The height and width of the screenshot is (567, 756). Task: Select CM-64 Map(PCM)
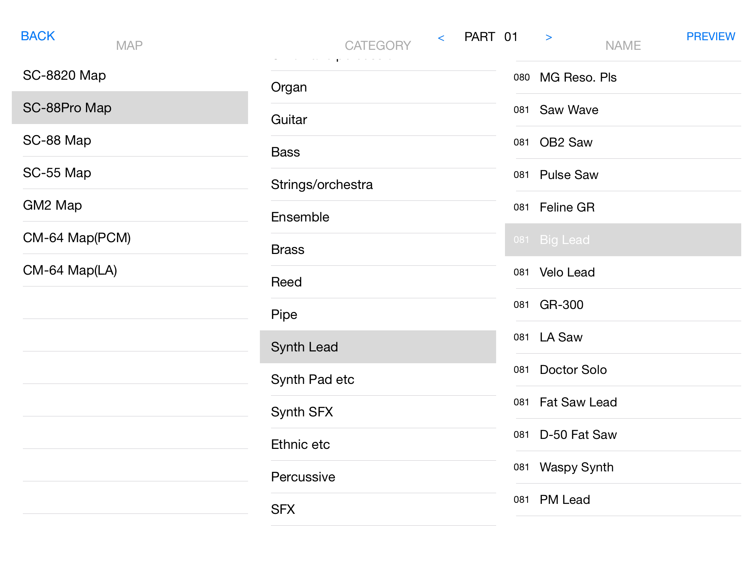coord(130,238)
